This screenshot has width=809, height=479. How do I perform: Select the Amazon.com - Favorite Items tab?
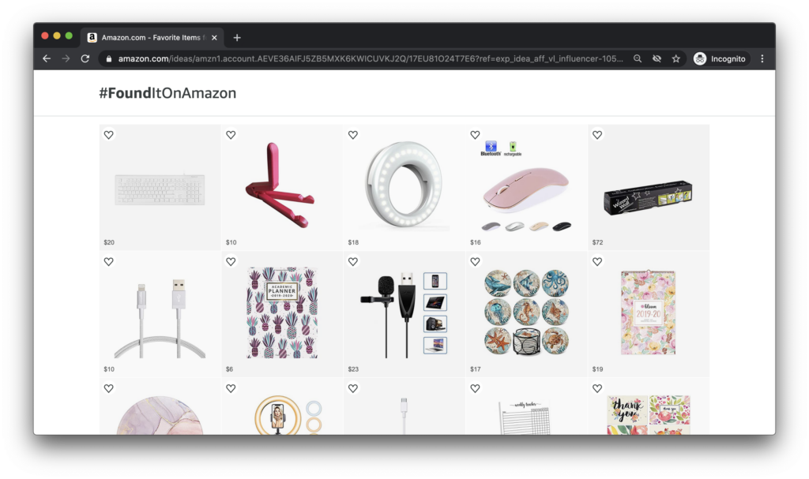[152, 37]
